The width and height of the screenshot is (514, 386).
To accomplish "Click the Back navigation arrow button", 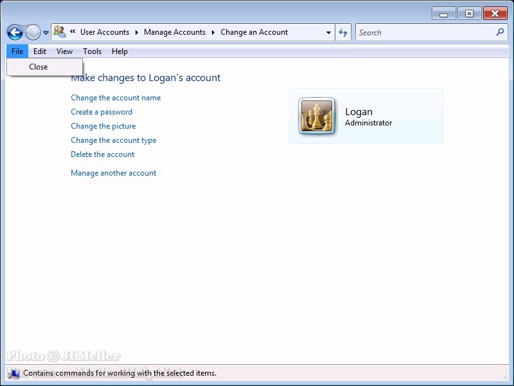I will coord(15,32).
